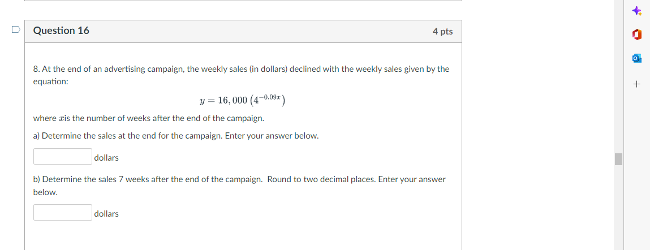
Task: Click scrollbar track below the thumb
Action: click(x=618, y=209)
